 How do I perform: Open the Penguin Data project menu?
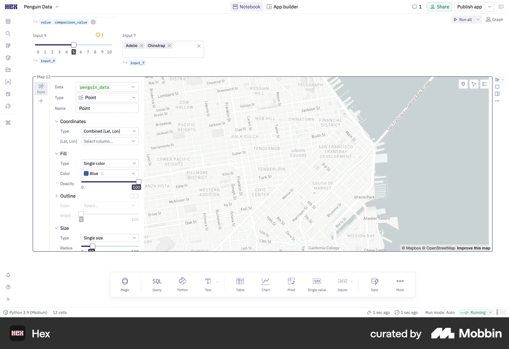tap(57, 7)
